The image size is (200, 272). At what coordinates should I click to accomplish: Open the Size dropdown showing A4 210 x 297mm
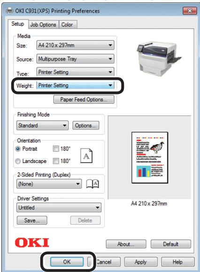pos(75,45)
